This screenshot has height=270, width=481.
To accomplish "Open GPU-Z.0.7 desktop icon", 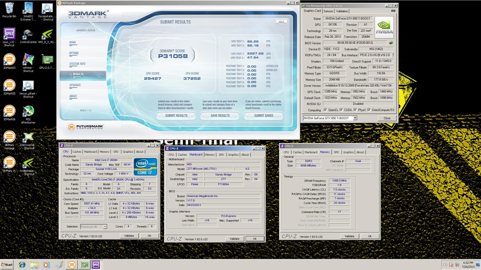I will (47, 61).
